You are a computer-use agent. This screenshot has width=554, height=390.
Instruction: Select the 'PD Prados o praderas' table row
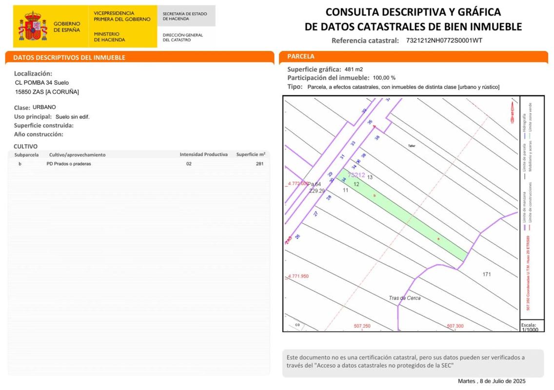pos(139,164)
